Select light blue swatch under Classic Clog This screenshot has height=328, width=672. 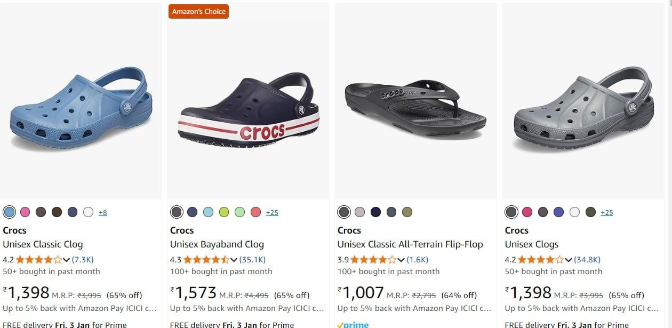[x=9, y=212]
